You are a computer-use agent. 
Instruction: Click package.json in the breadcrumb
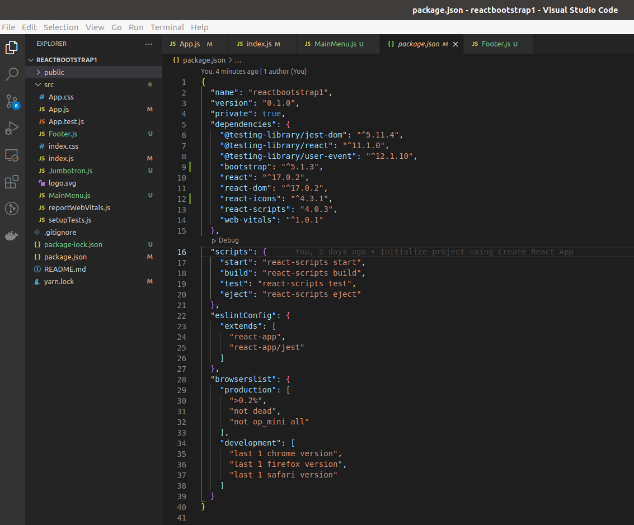tap(204, 60)
